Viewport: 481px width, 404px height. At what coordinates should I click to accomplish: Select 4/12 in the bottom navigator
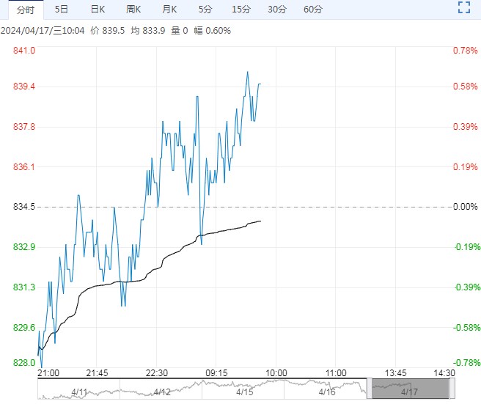(162, 392)
